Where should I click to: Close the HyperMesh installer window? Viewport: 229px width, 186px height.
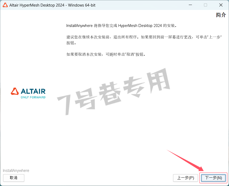tap(221, 5)
